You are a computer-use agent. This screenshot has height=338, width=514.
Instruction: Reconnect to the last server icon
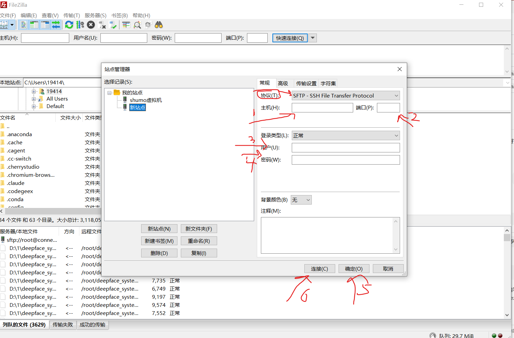point(113,25)
